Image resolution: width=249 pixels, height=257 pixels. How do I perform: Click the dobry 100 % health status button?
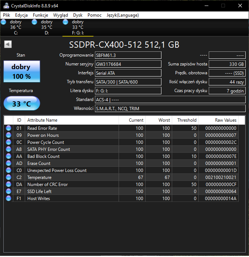point(22,71)
